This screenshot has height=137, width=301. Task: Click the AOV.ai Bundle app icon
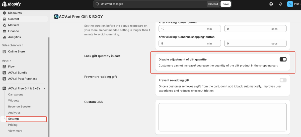point(4,73)
